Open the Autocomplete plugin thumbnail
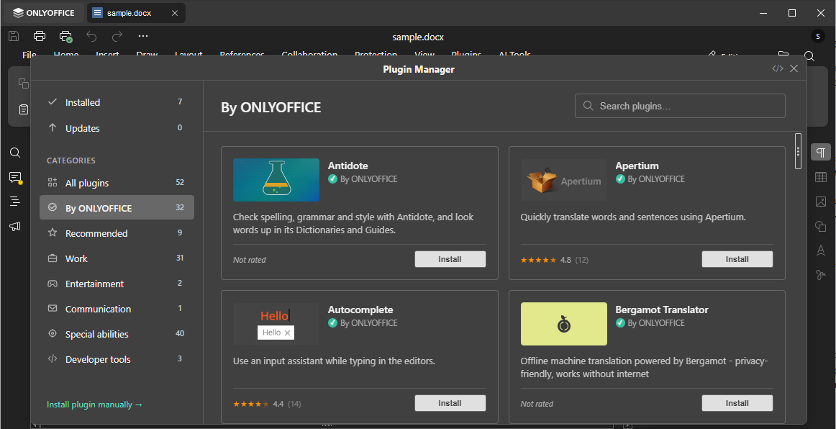 tap(276, 324)
